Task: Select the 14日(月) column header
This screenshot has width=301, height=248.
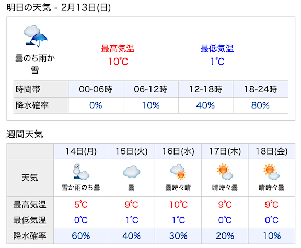Action: [81, 151]
